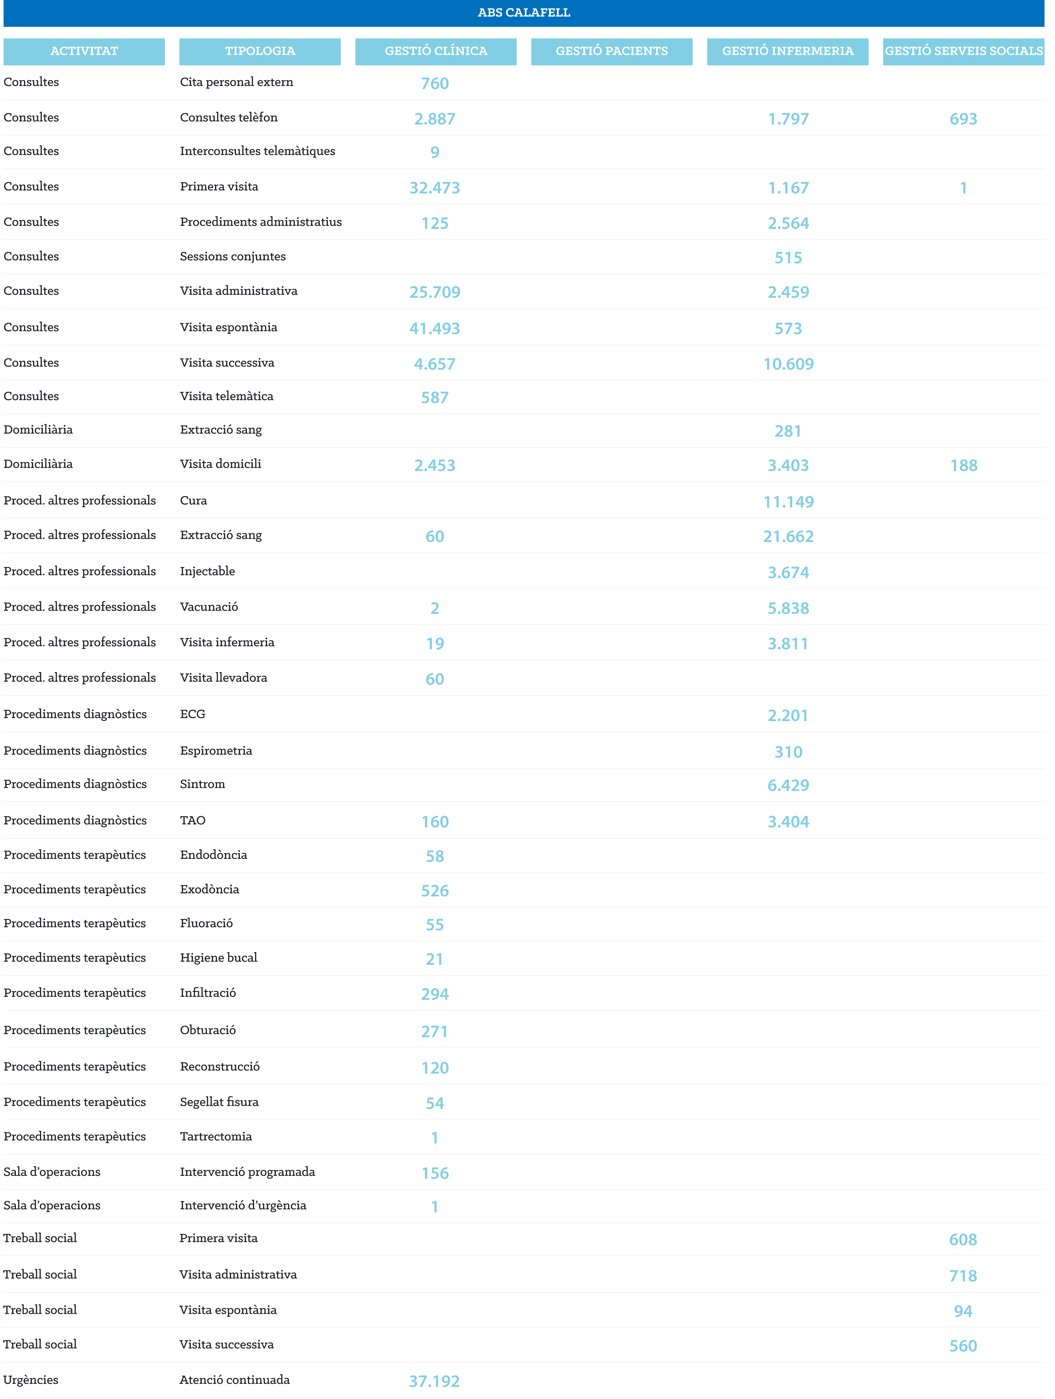Screen dimensions: 1055x1399
Task: Select the Sessions conjuntes label
Action: pos(233,257)
